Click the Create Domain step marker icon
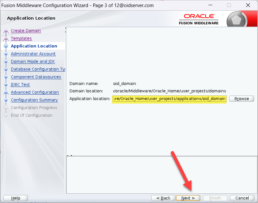 [x=6, y=31]
